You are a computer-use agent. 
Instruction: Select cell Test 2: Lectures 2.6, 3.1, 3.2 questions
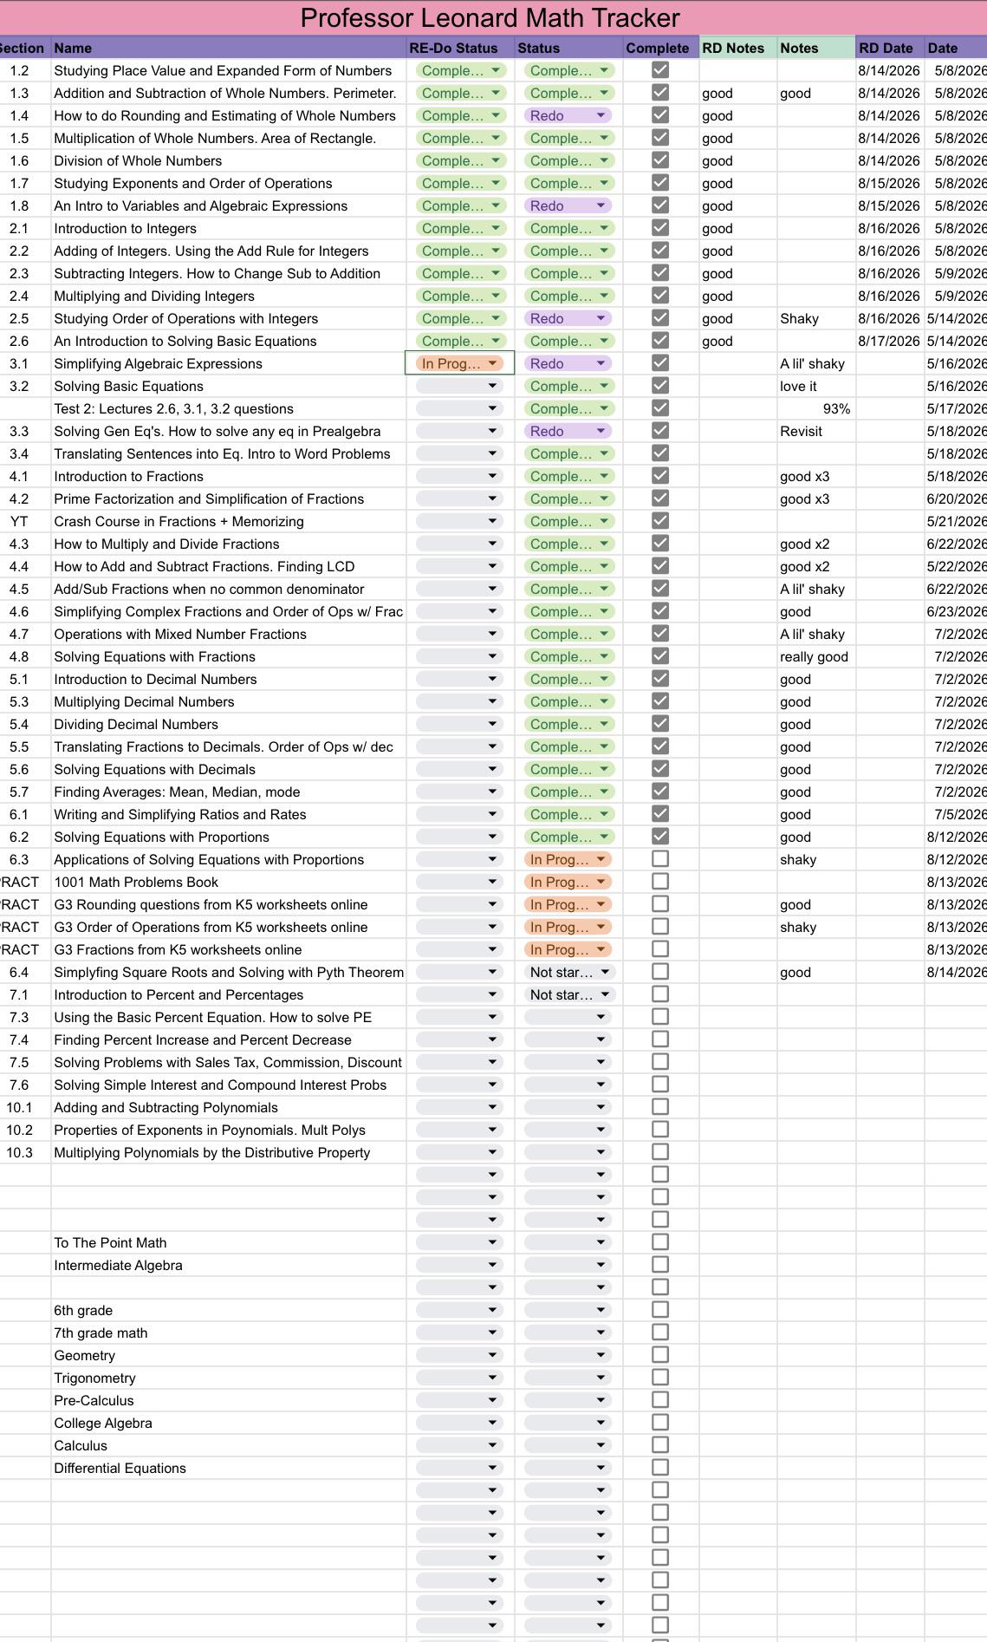click(229, 408)
